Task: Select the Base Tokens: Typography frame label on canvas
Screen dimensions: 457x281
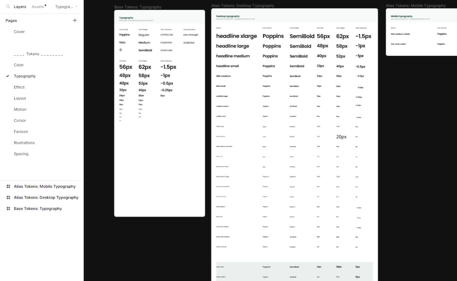Action: click(x=138, y=7)
